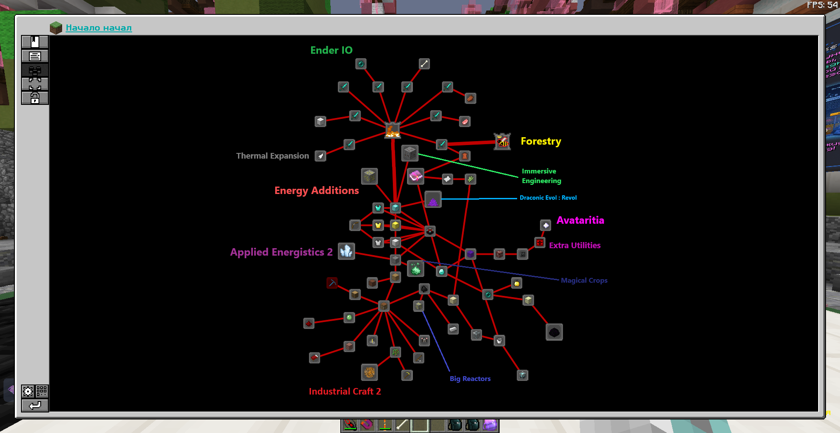Select the coal quest node
The height and width of the screenshot is (433, 840).
pos(424,289)
